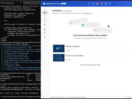This screenshot has width=132, height=99.
Task: Open the Volumes view from the sidebar
Action: click(45, 19)
